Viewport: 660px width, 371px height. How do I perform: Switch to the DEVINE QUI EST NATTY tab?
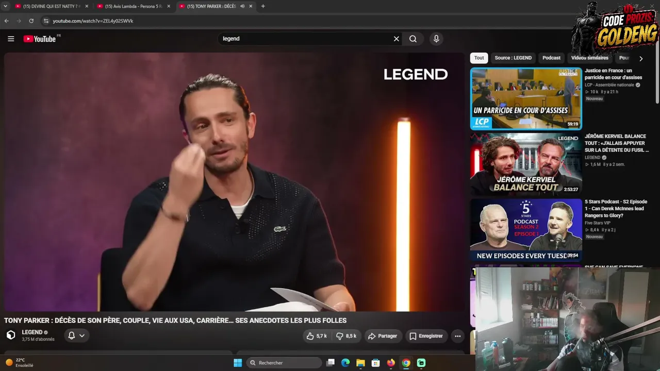(x=51, y=6)
